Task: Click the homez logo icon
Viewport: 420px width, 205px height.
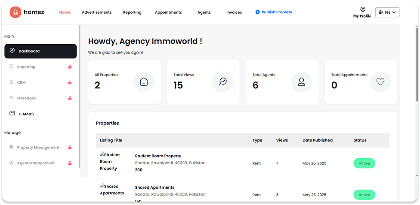Action: tap(15, 12)
